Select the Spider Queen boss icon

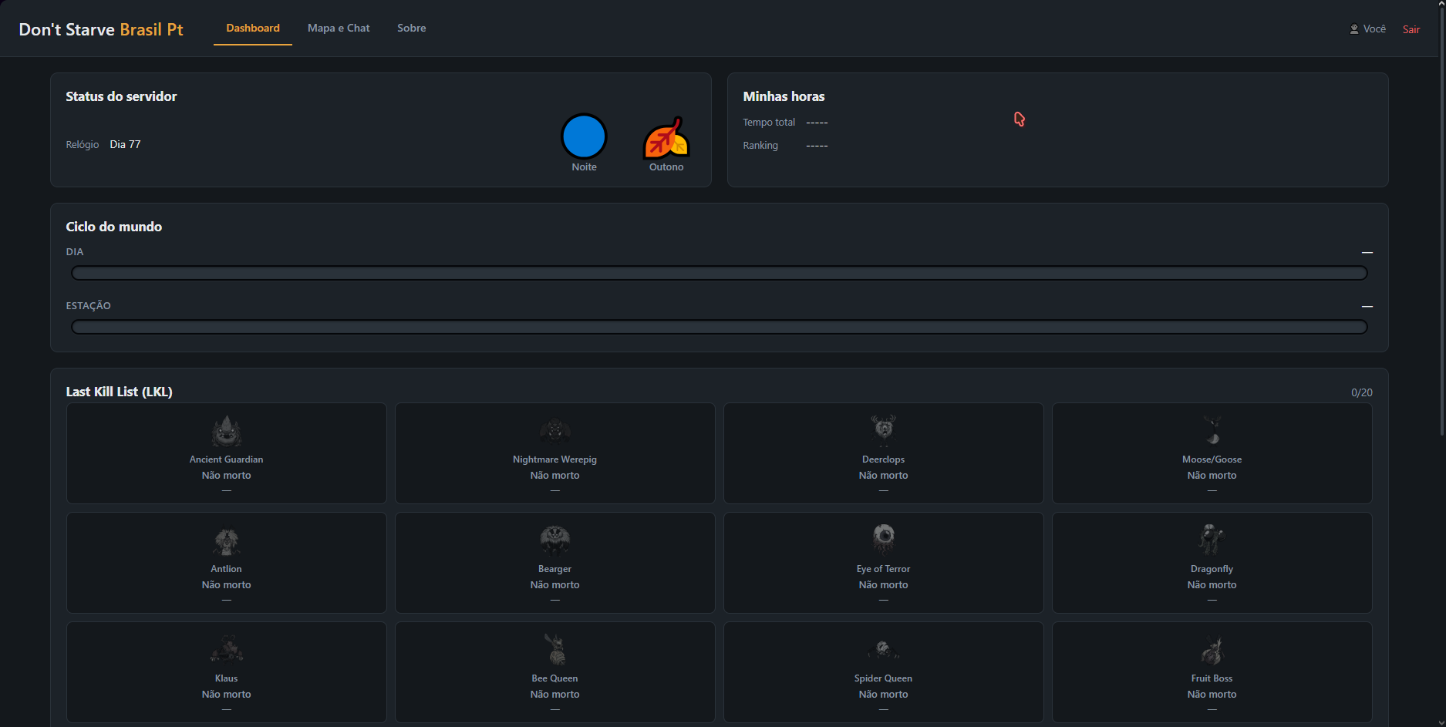pos(883,650)
